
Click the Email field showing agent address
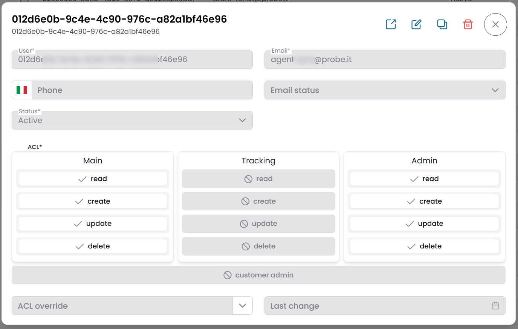384,59
